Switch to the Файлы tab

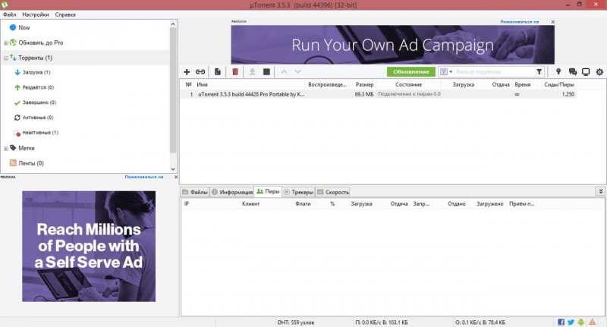(195, 192)
